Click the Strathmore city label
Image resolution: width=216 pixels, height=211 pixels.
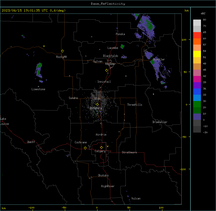pos(129,152)
